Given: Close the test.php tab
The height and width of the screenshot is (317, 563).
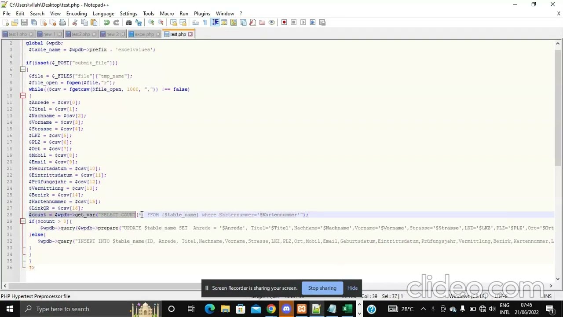Looking at the screenshot, I should [x=190, y=34].
